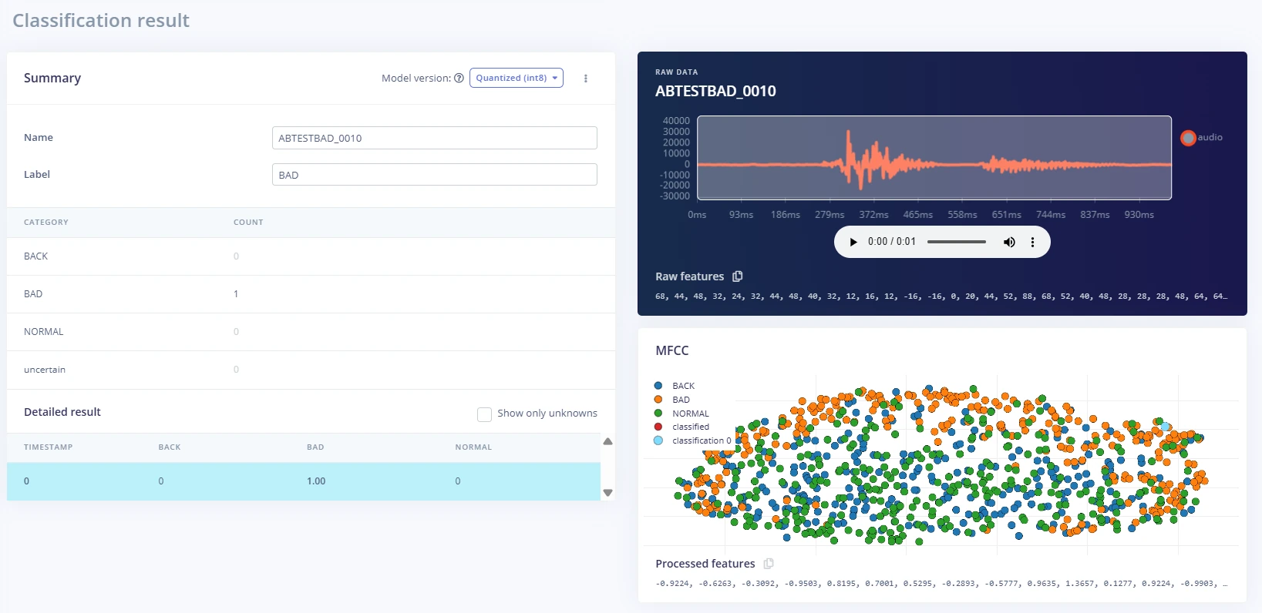
Task: Open the Quantized (int8) model version dropdown
Action: (517, 78)
